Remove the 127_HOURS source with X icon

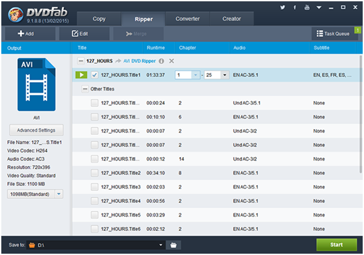pos(171,61)
